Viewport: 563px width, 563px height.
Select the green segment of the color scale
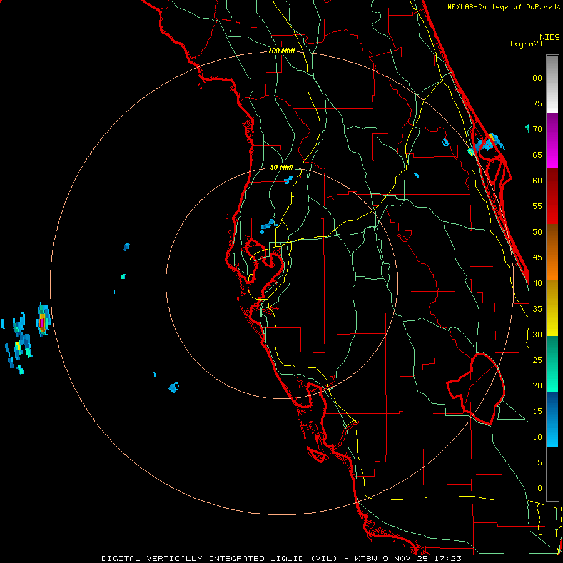[x=552, y=363]
